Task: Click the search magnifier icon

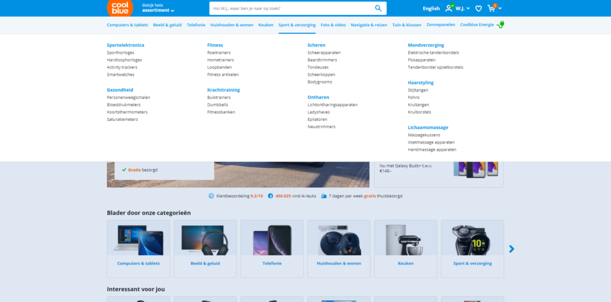Action: (x=378, y=8)
